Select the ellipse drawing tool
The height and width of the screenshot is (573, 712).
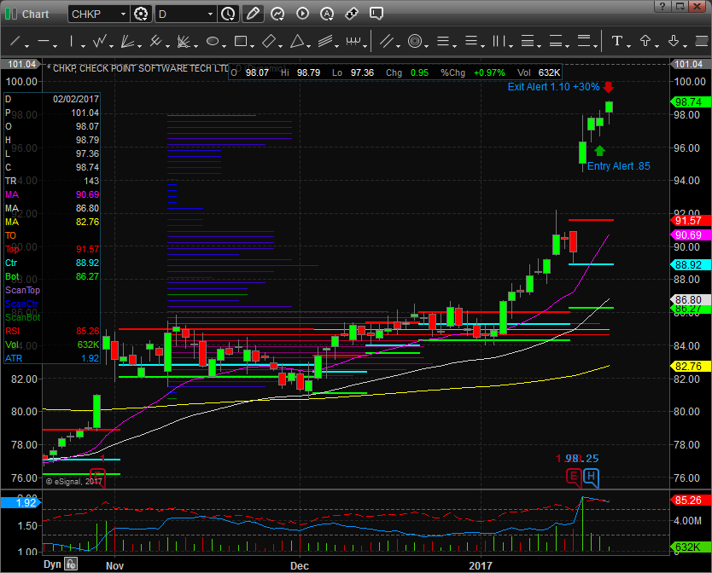212,41
